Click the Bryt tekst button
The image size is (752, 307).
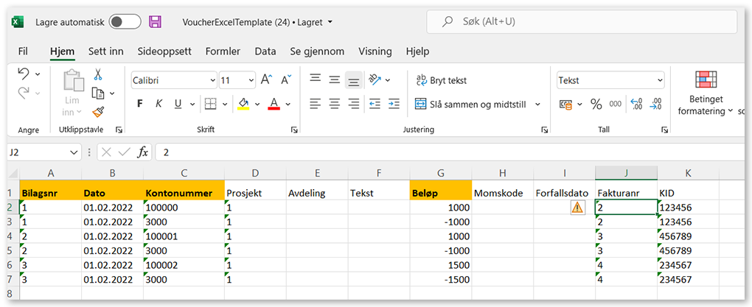click(441, 80)
